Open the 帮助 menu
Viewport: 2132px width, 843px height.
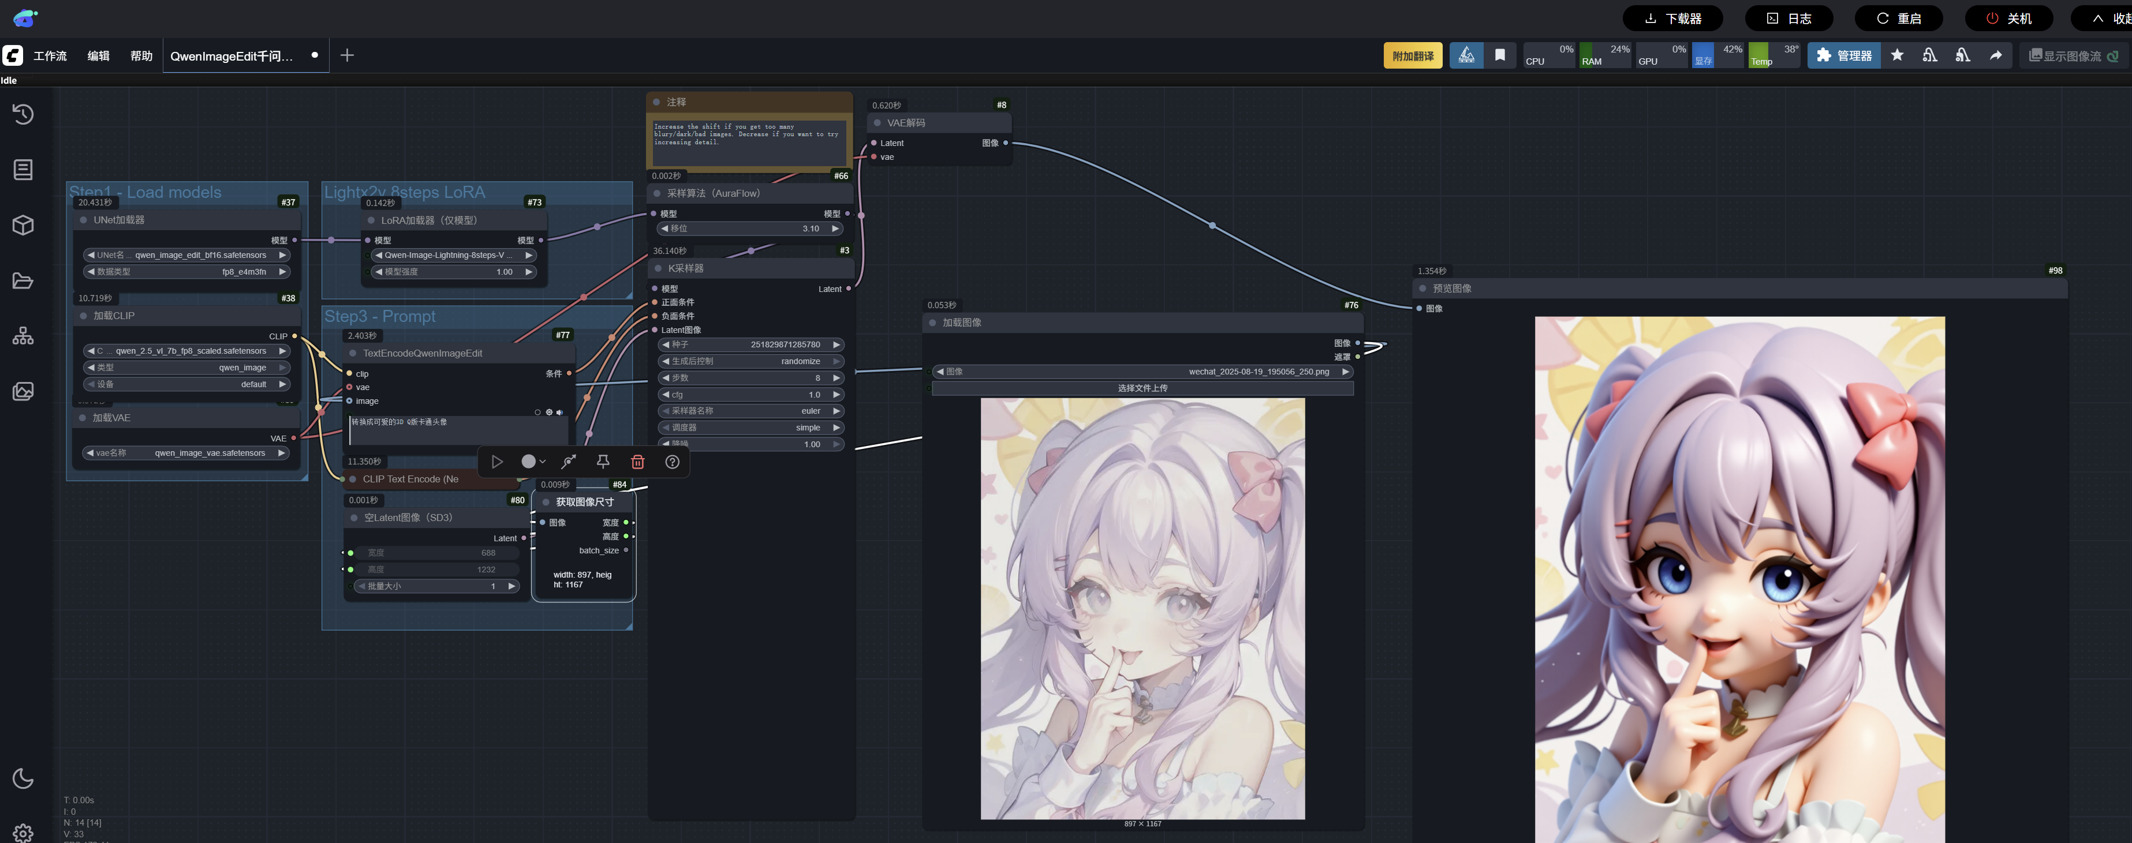click(x=141, y=56)
